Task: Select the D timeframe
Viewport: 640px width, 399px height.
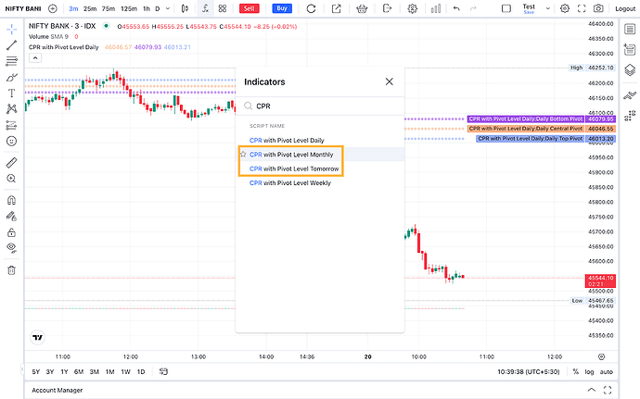Action: click(x=158, y=8)
